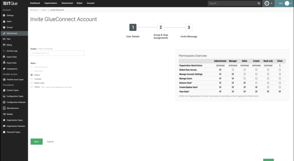Image resolution: width=294 pixels, height=161 pixels.
Task: Click the Import Data icon in sidebar
Action: [4, 57]
